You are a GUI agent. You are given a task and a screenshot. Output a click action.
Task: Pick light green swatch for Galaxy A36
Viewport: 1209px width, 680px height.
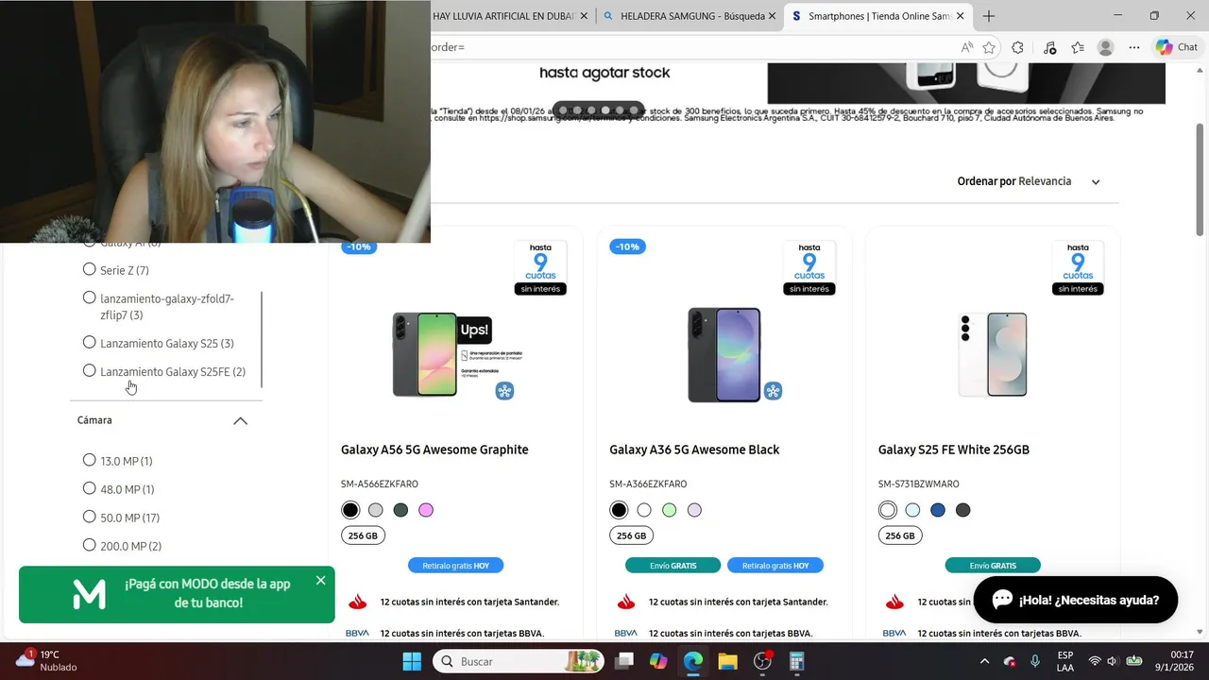coord(670,510)
